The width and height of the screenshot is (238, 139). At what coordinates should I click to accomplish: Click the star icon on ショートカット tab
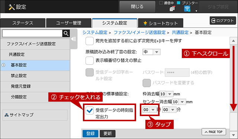pos(145,23)
